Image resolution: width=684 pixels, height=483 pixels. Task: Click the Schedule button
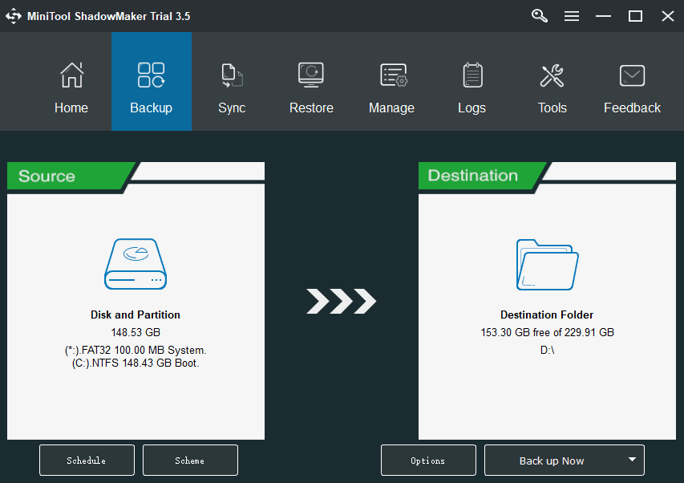(x=87, y=461)
